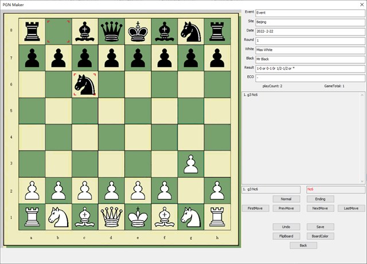The height and width of the screenshot is (264, 367).
Task: Go back with PrevMove button
Action: 286,208
